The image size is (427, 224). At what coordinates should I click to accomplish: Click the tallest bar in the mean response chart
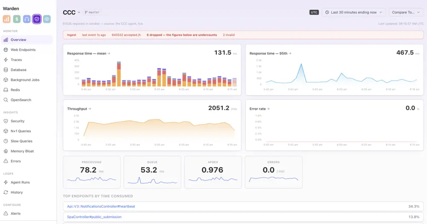tap(119, 74)
